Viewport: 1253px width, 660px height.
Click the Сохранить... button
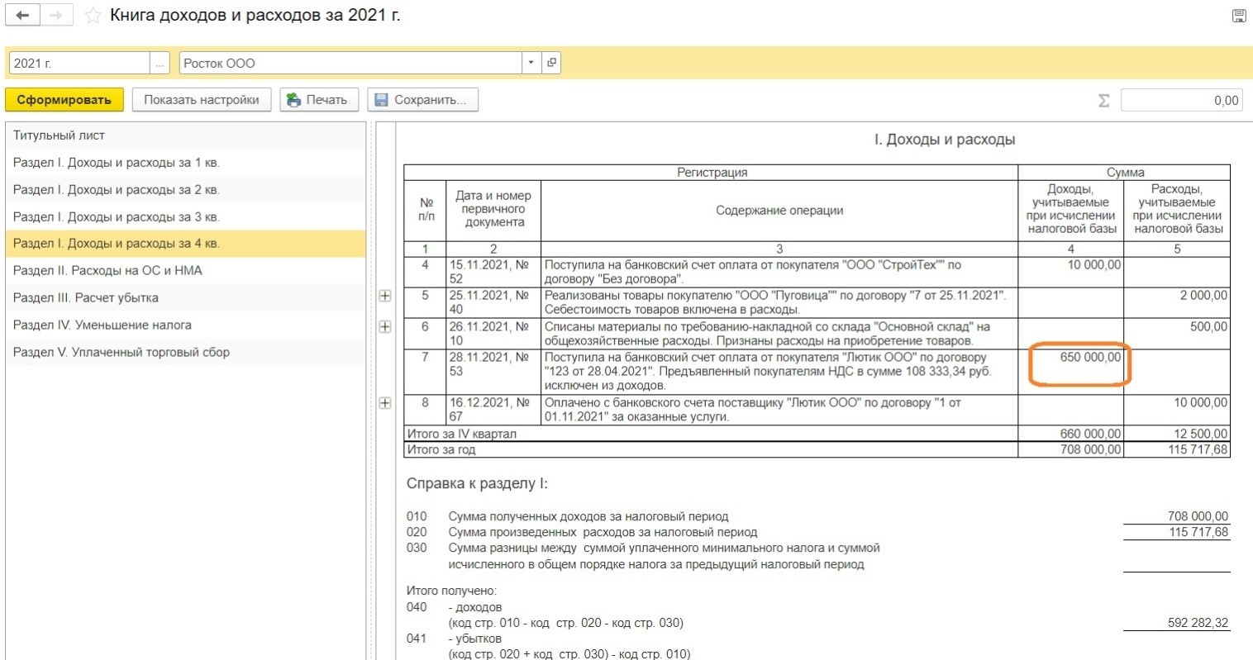point(422,100)
